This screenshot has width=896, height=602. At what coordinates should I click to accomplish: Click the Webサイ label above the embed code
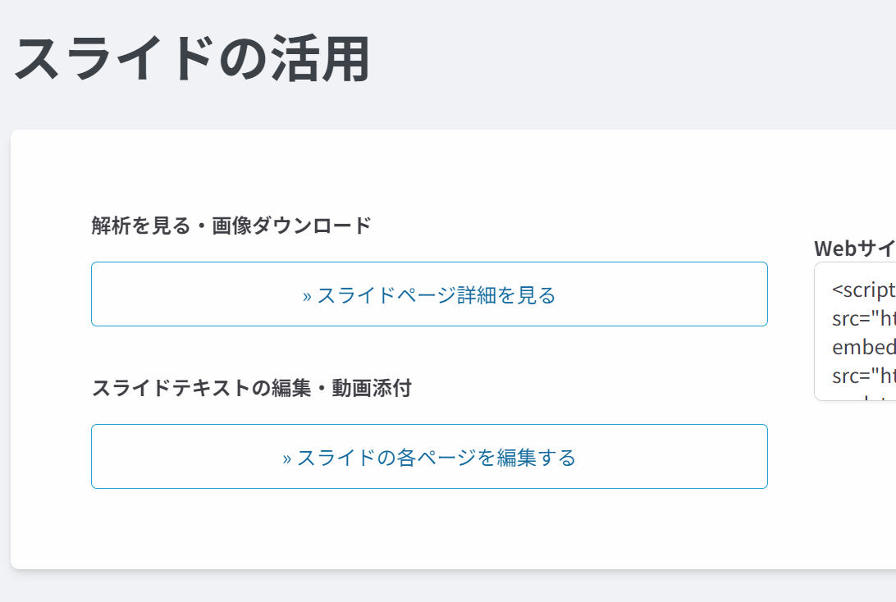tap(854, 249)
